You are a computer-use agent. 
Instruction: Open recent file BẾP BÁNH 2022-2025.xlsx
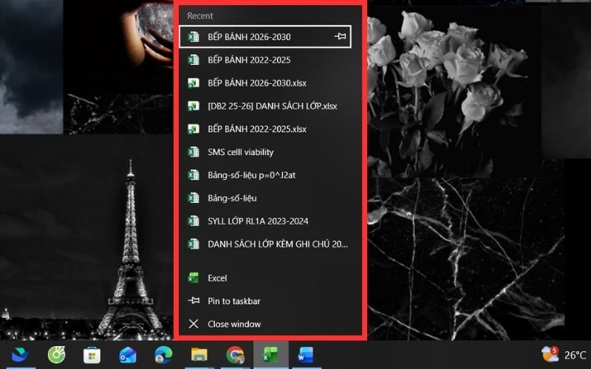click(265, 128)
